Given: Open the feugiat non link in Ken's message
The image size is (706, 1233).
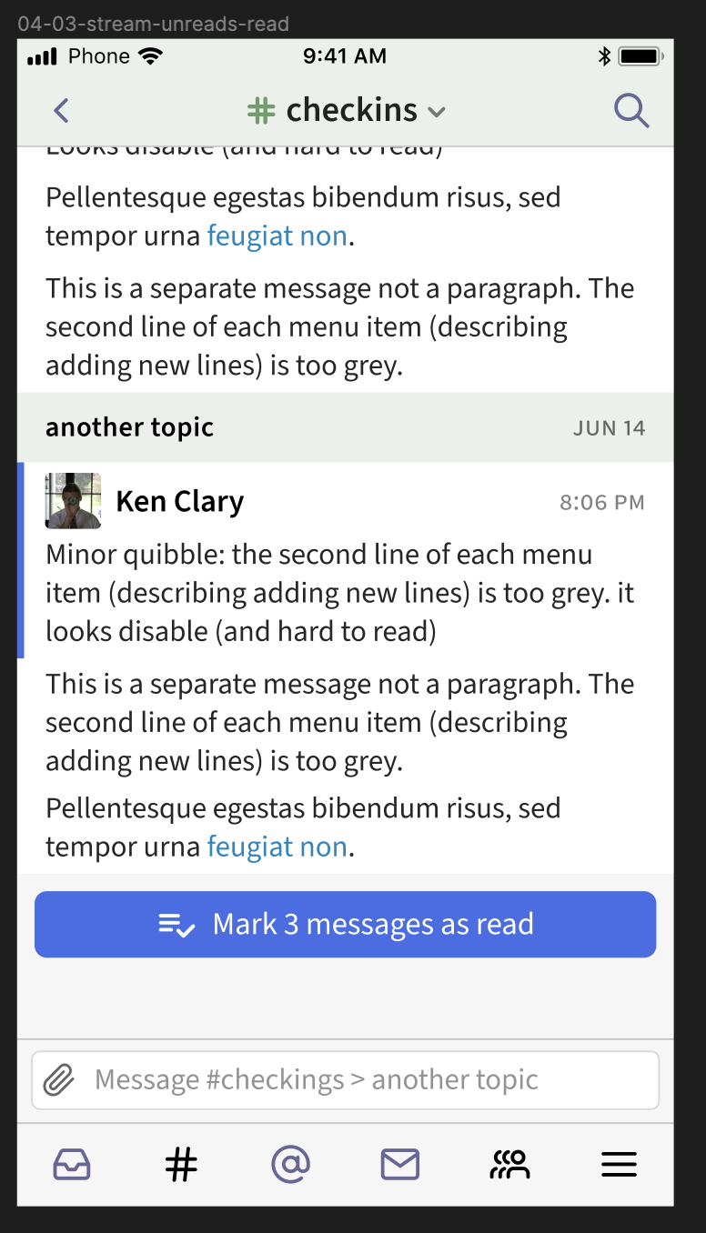Looking at the screenshot, I should (x=277, y=847).
